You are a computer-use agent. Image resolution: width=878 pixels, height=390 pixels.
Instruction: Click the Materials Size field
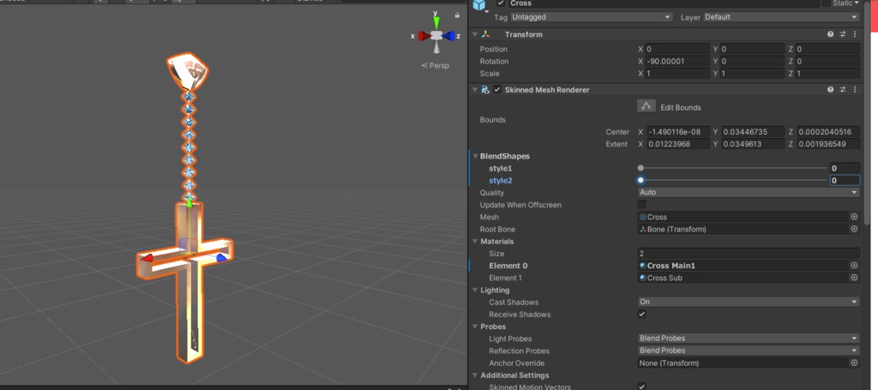pos(749,254)
